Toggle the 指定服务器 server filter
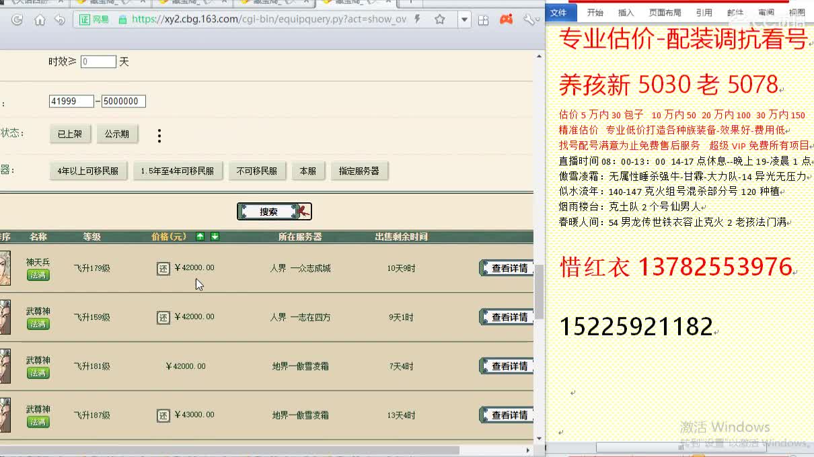 coord(359,171)
